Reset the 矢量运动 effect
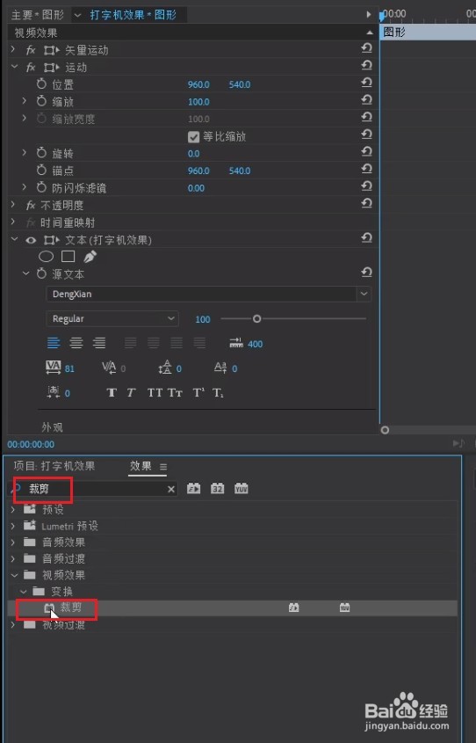 click(366, 47)
